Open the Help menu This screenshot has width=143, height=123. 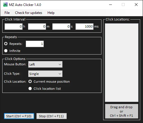[51, 13]
